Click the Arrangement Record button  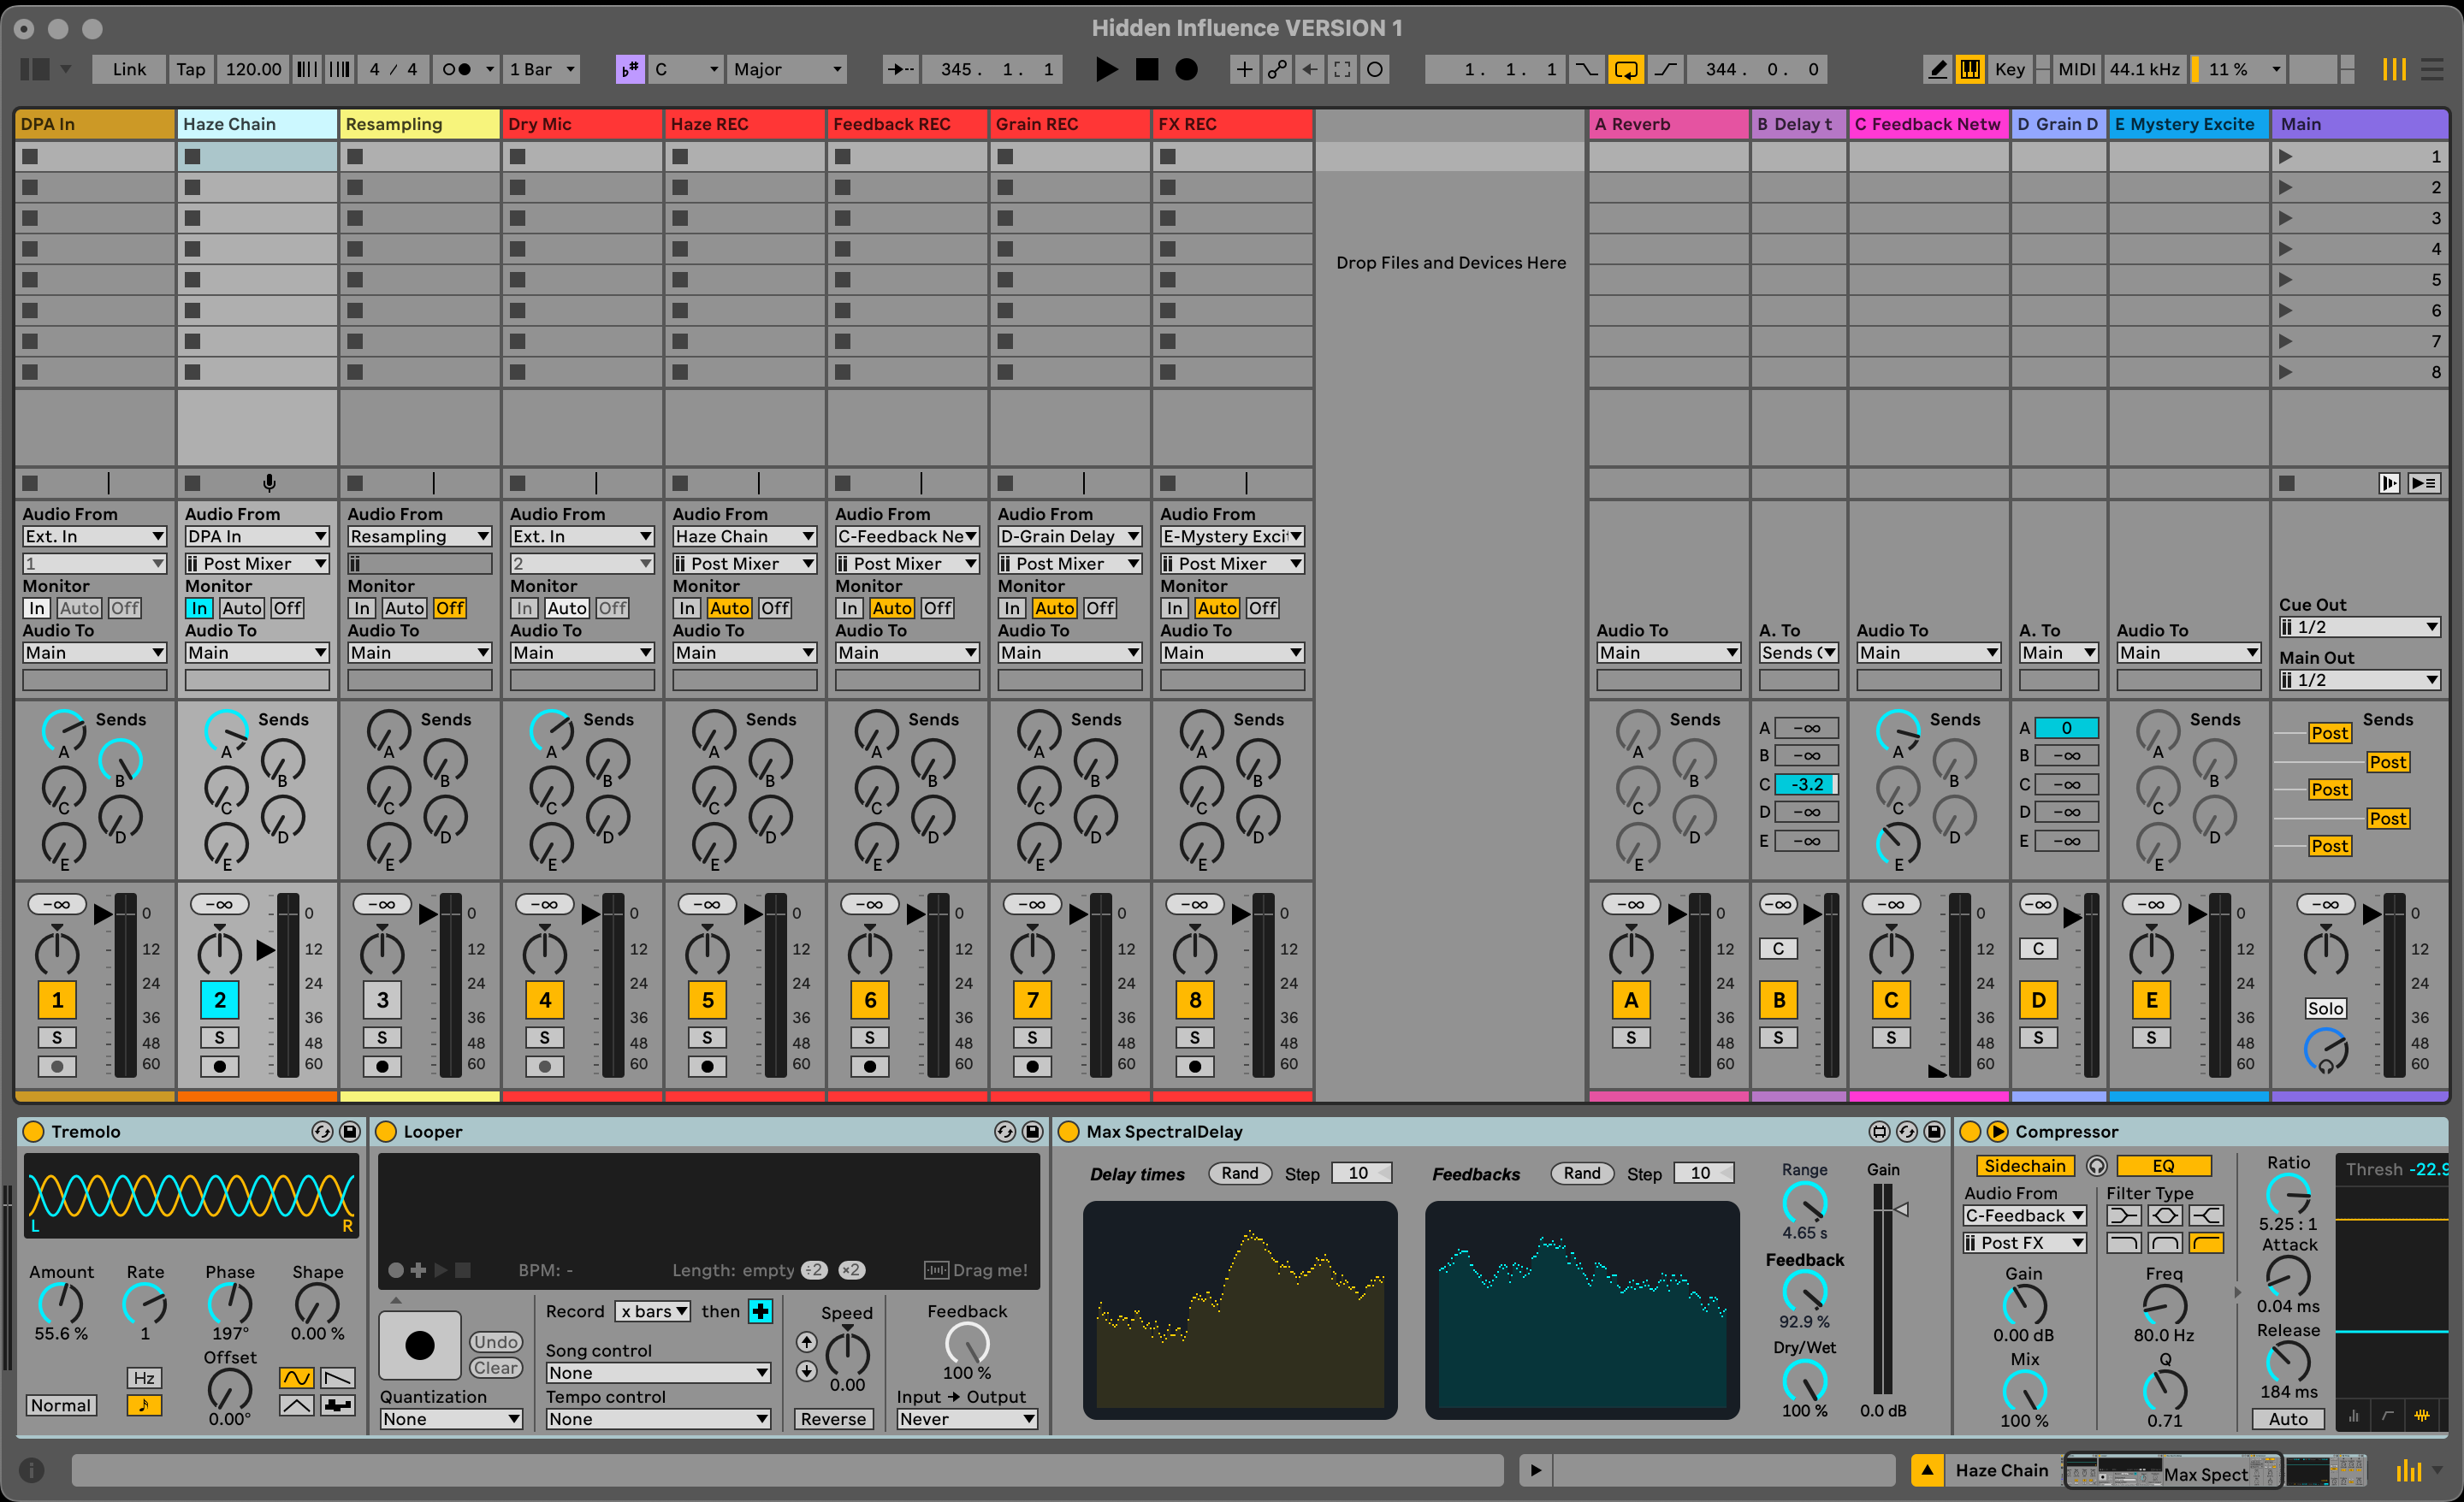pos(1186,69)
